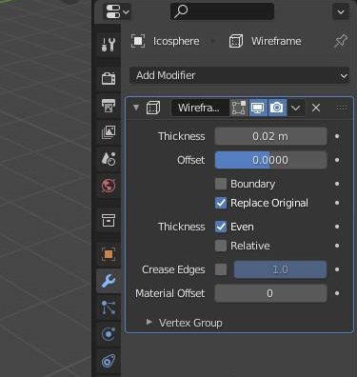Viewport: 357px width, 377px height.
Task: Click the animate dot beside Relative
Action: coord(337,246)
